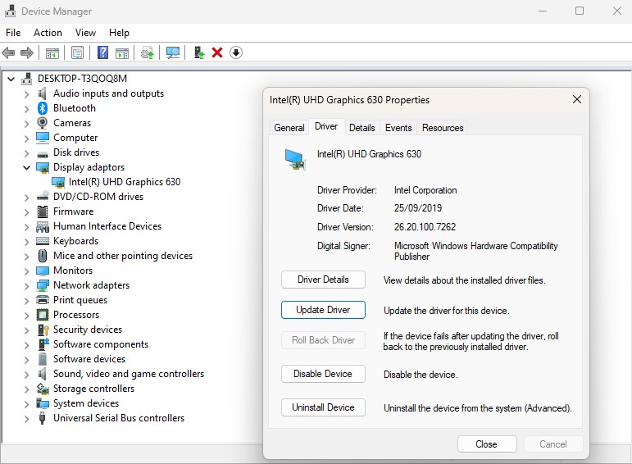This screenshot has width=632, height=464.
Task: Select the Driver tab
Action: pyautogui.click(x=326, y=126)
